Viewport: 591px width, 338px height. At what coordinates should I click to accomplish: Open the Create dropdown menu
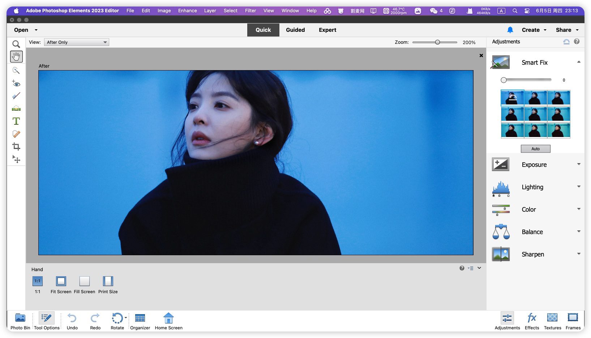[534, 30]
